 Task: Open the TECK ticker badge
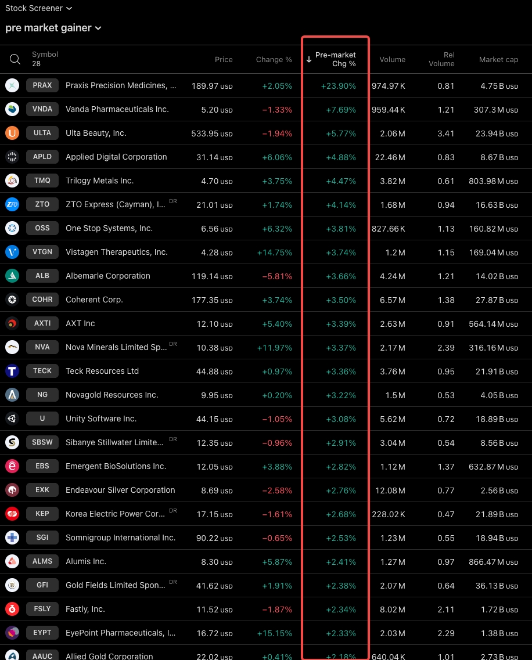pos(42,371)
